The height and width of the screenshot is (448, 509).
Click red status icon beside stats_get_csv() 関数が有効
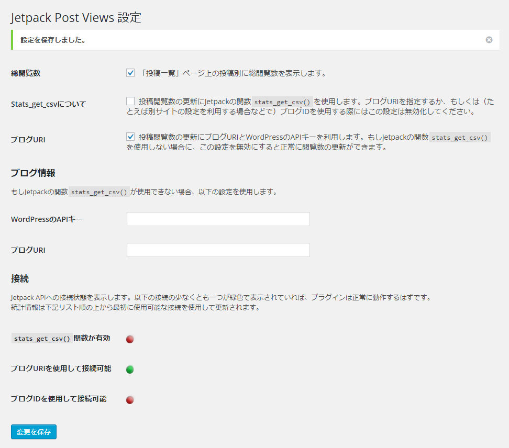click(x=129, y=339)
